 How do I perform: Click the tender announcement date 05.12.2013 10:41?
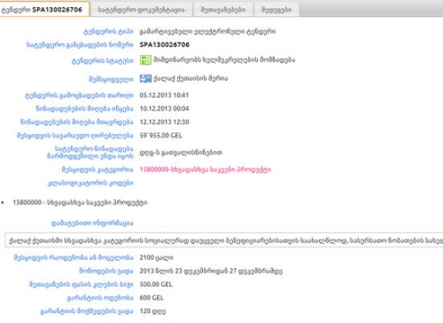click(x=164, y=95)
